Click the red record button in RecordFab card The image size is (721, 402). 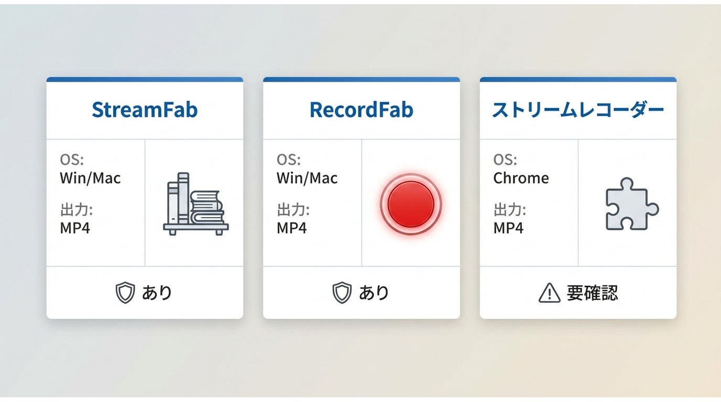[x=411, y=204]
